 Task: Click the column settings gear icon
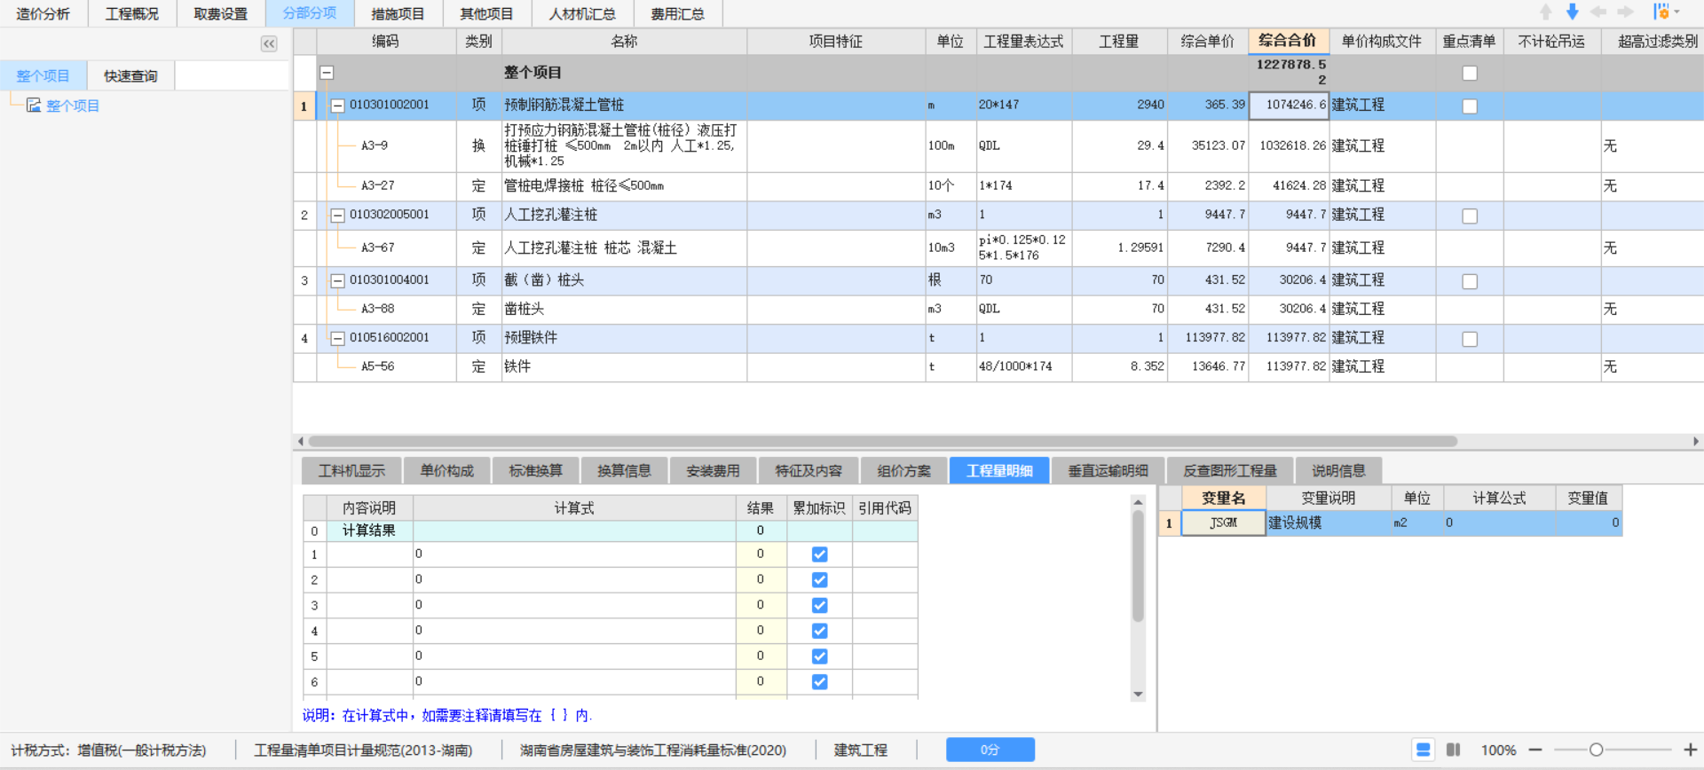pyautogui.click(x=1661, y=12)
